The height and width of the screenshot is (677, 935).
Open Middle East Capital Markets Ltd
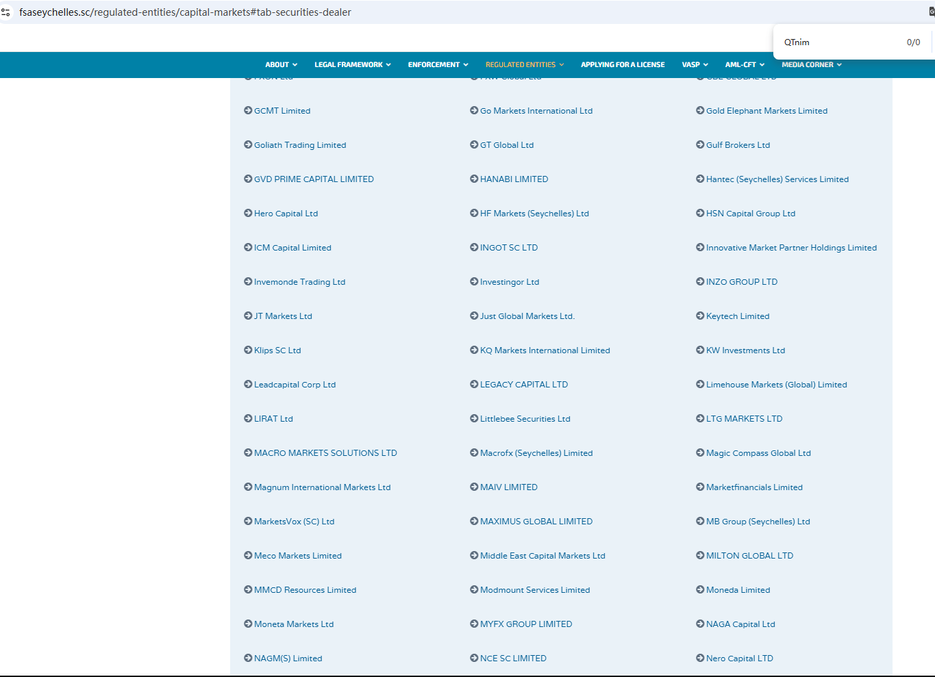pos(543,556)
